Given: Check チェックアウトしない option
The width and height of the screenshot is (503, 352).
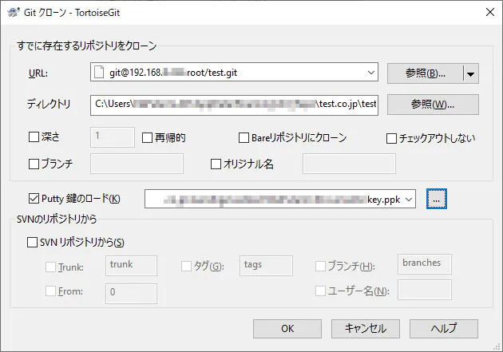Looking at the screenshot, I should (x=391, y=139).
